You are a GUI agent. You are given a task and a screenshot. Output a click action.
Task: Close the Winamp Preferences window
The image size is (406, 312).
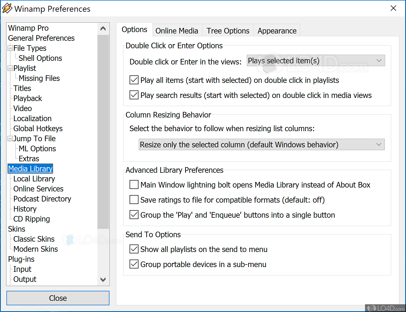click(393, 8)
